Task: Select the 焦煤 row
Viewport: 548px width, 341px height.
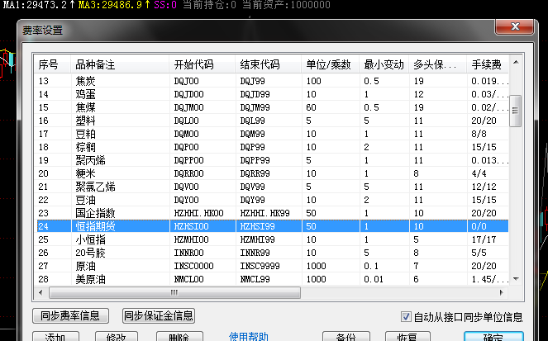Action: point(272,107)
